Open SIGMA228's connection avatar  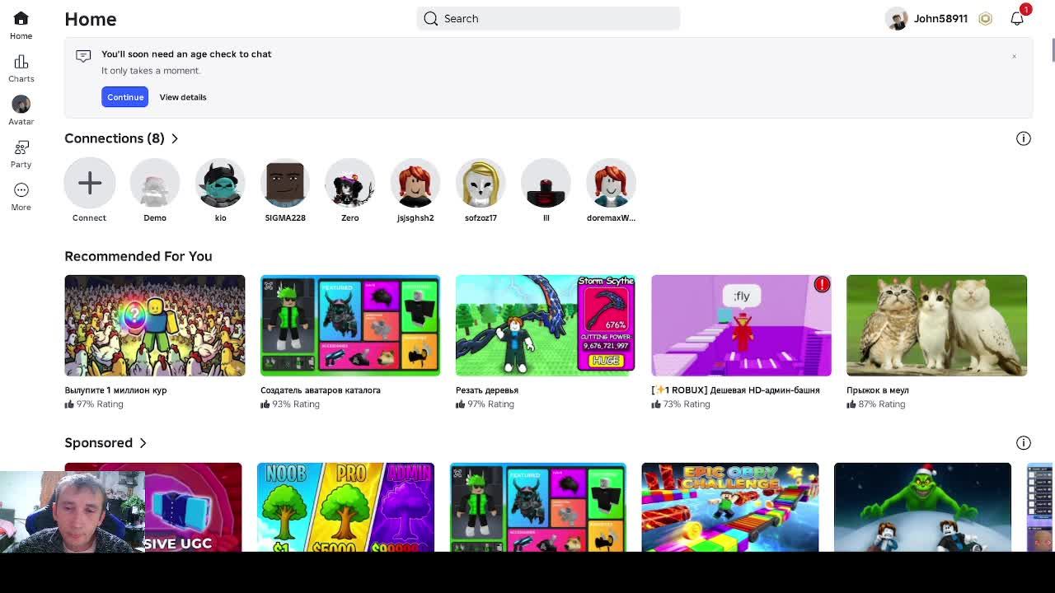pyautogui.click(x=285, y=183)
